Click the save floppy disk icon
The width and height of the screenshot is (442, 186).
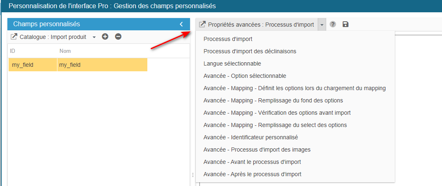[x=346, y=25]
